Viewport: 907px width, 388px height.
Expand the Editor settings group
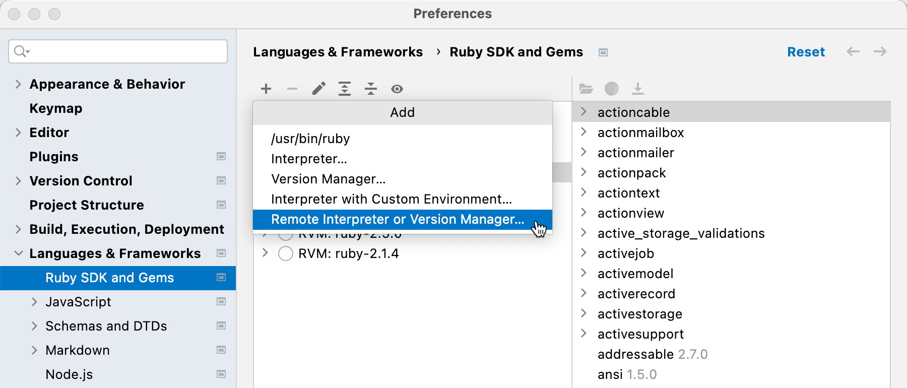[x=18, y=133]
